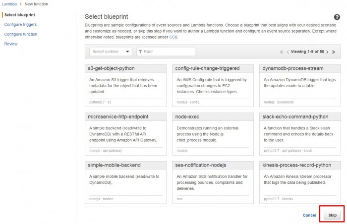Choose the config-rule-change-triggered blueprint
This screenshot has height=224, width=347.
tap(213, 86)
